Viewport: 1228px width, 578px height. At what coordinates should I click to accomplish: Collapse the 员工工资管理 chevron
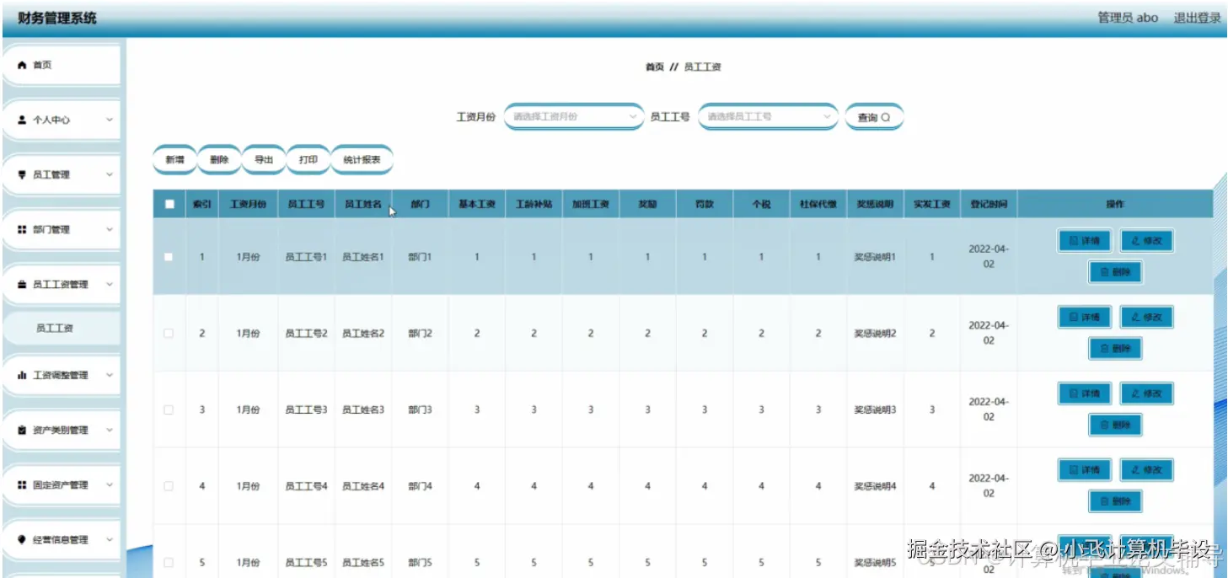[x=110, y=284]
